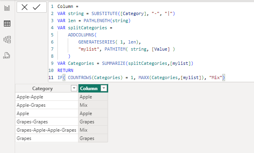This screenshot has height=153, width=254.
Task: Open the Report view icon
Action: coord(7,8)
